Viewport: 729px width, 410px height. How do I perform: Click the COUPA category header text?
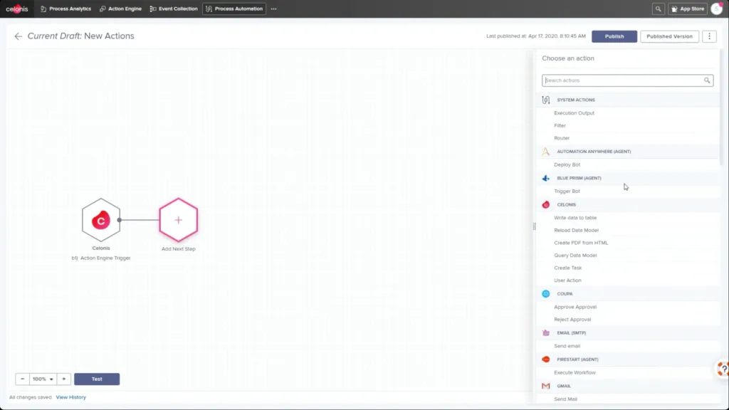(x=565, y=294)
